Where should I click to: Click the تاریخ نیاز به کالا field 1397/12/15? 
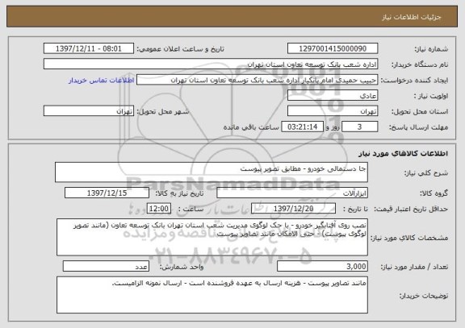(107, 193)
